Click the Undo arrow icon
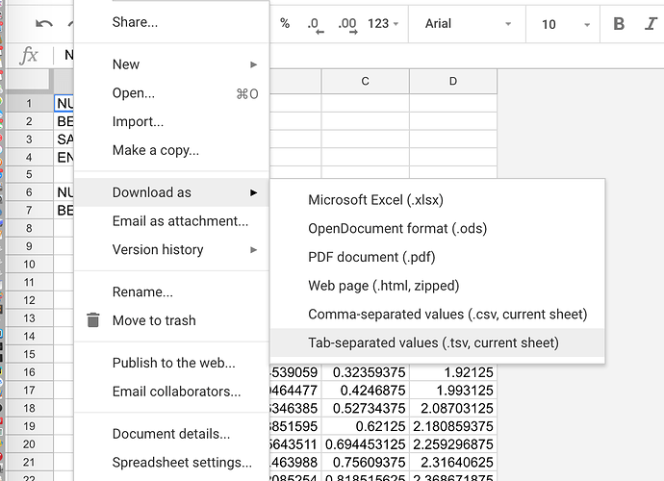Screen dimensions: 664x481 (44, 23)
